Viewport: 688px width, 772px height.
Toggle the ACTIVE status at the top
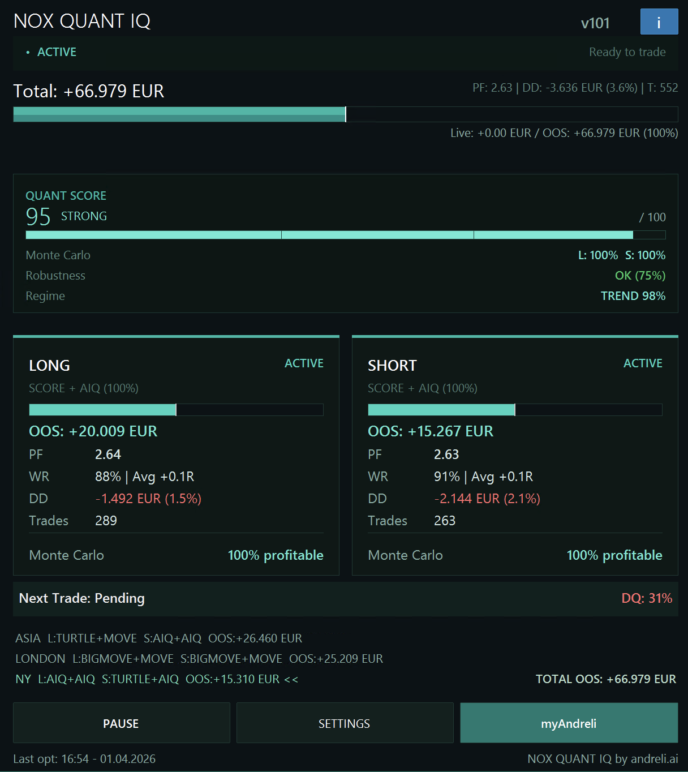coord(57,52)
